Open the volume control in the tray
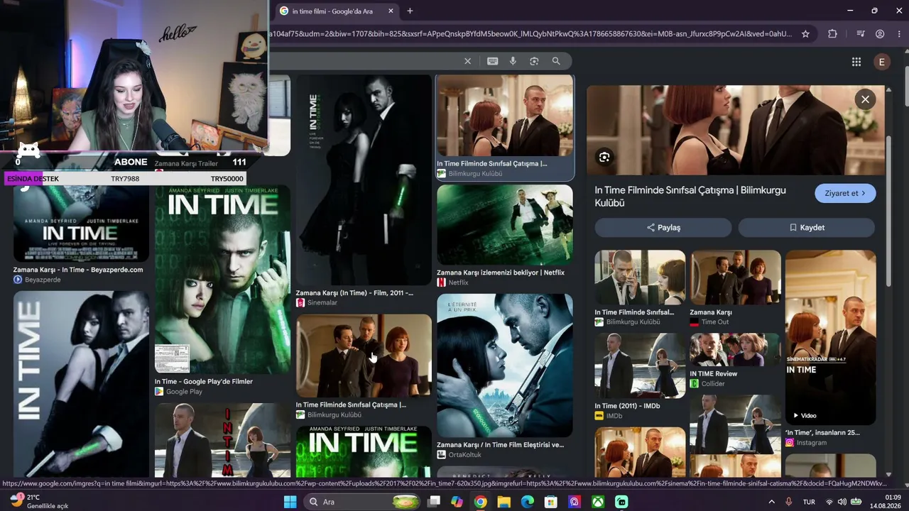This screenshot has height=511, width=909. click(842, 502)
